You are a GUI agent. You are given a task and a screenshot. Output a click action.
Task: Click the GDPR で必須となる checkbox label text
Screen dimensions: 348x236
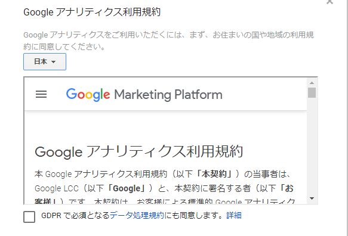tap(75, 215)
